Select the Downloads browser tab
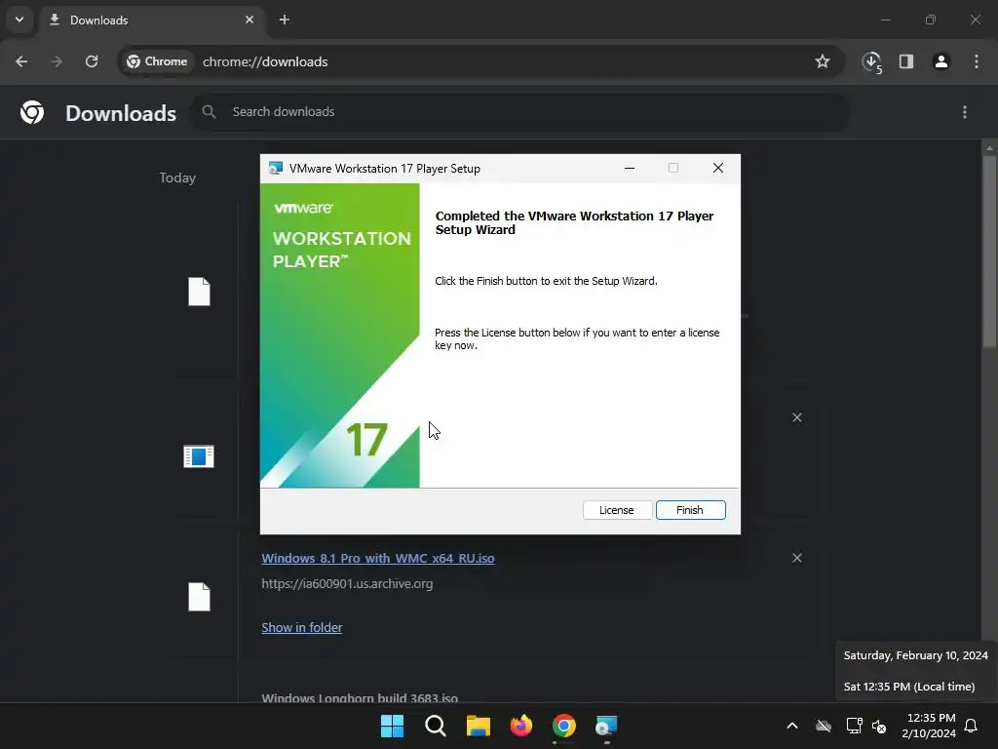This screenshot has height=749, width=998. [x=153, y=20]
